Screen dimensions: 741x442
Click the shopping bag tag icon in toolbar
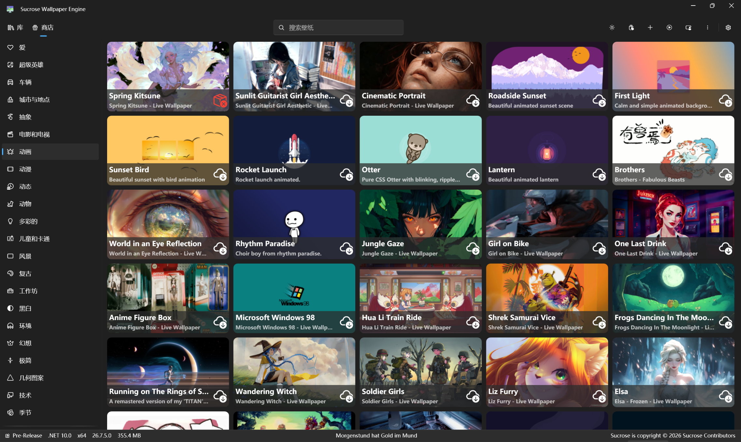631,28
